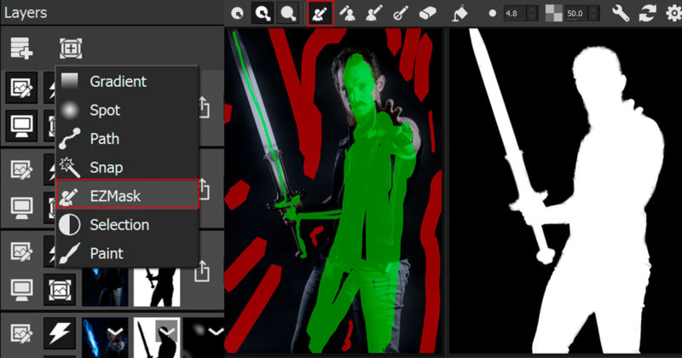The image size is (682, 358).
Task: Click the brush size field showing 4.8
Action: coord(515,14)
